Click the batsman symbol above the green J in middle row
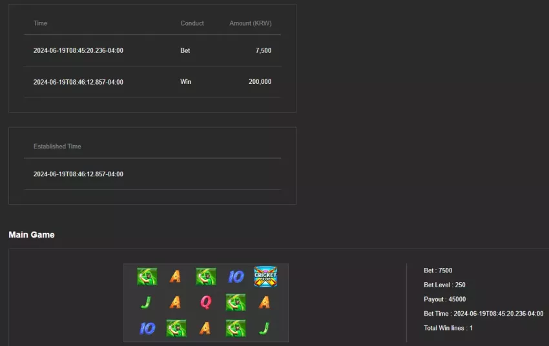The height and width of the screenshot is (346, 549). 147,276
